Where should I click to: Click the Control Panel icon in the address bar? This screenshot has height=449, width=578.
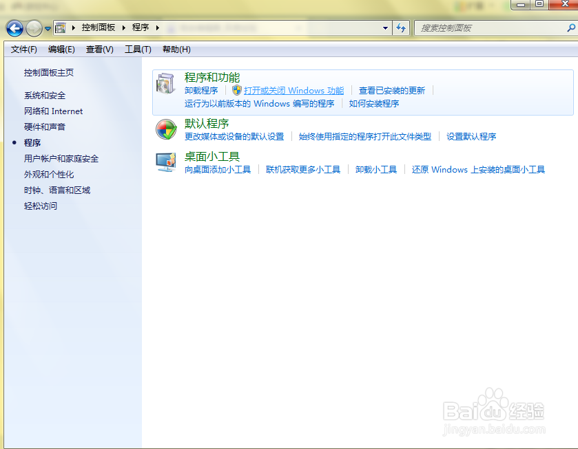pos(61,28)
